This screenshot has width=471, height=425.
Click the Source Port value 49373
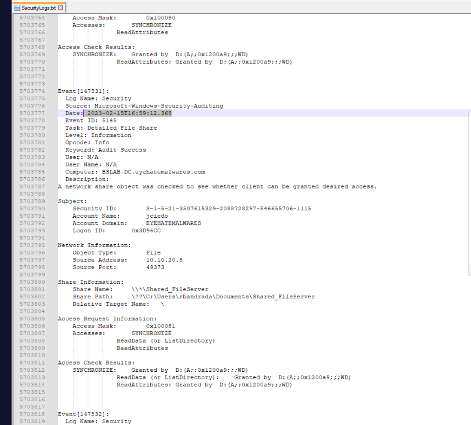pyautogui.click(x=155, y=267)
